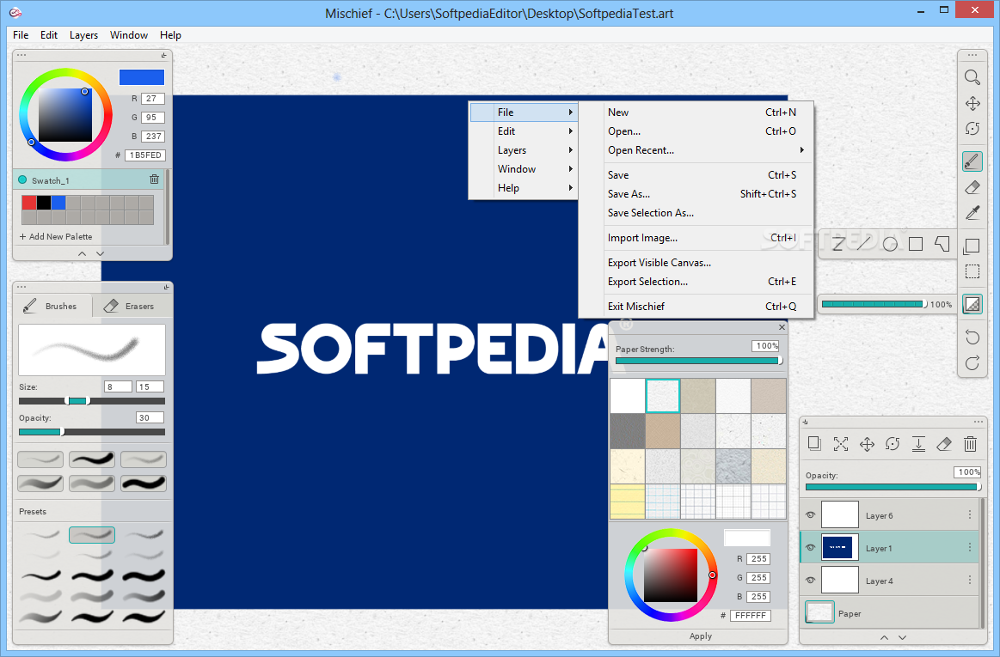Adjust the Paper Strength slider

pyautogui.click(x=697, y=361)
